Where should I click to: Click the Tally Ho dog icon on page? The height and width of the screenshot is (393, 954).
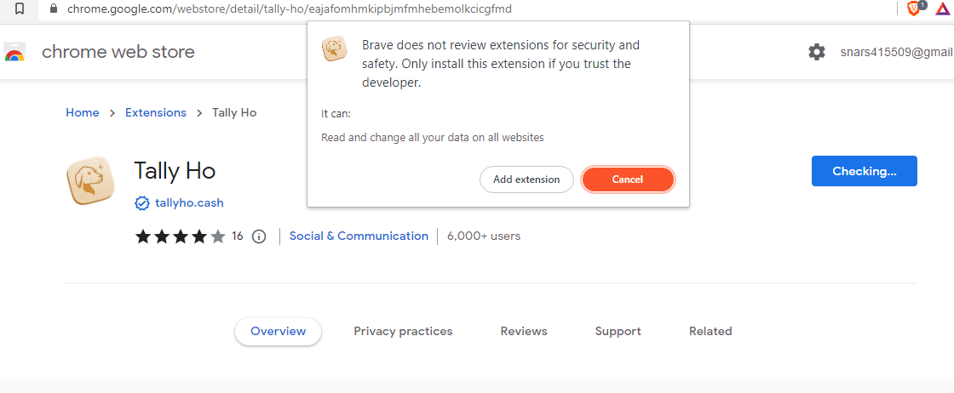coord(90,181)
